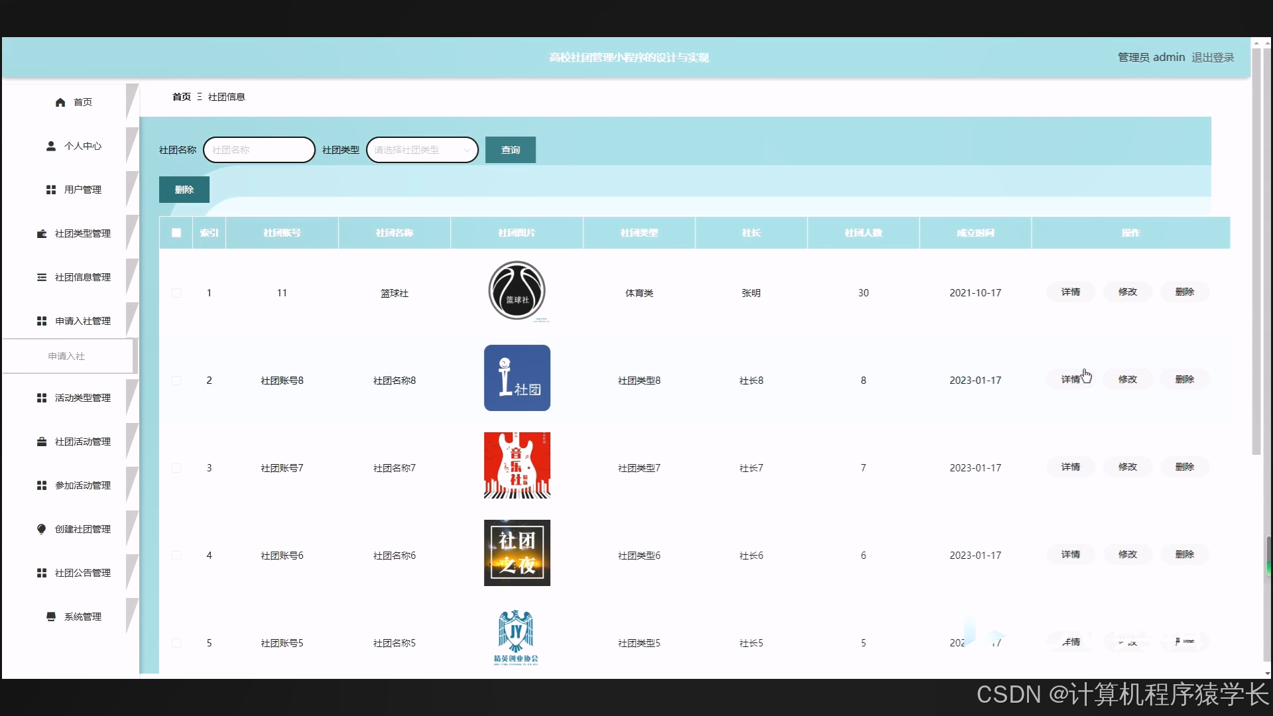
Task: Expand the 系统管理 menu
Action: [70, 617]
